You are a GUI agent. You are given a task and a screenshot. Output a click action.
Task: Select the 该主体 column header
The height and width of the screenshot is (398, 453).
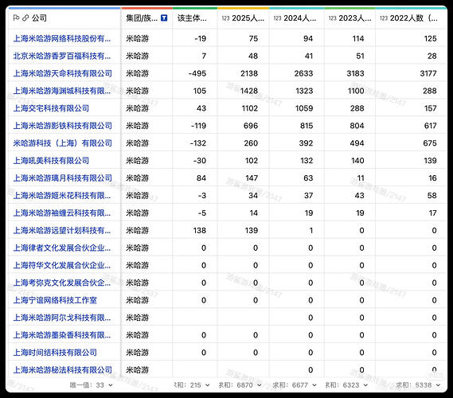pyautogui.click(x=195, y=18)
